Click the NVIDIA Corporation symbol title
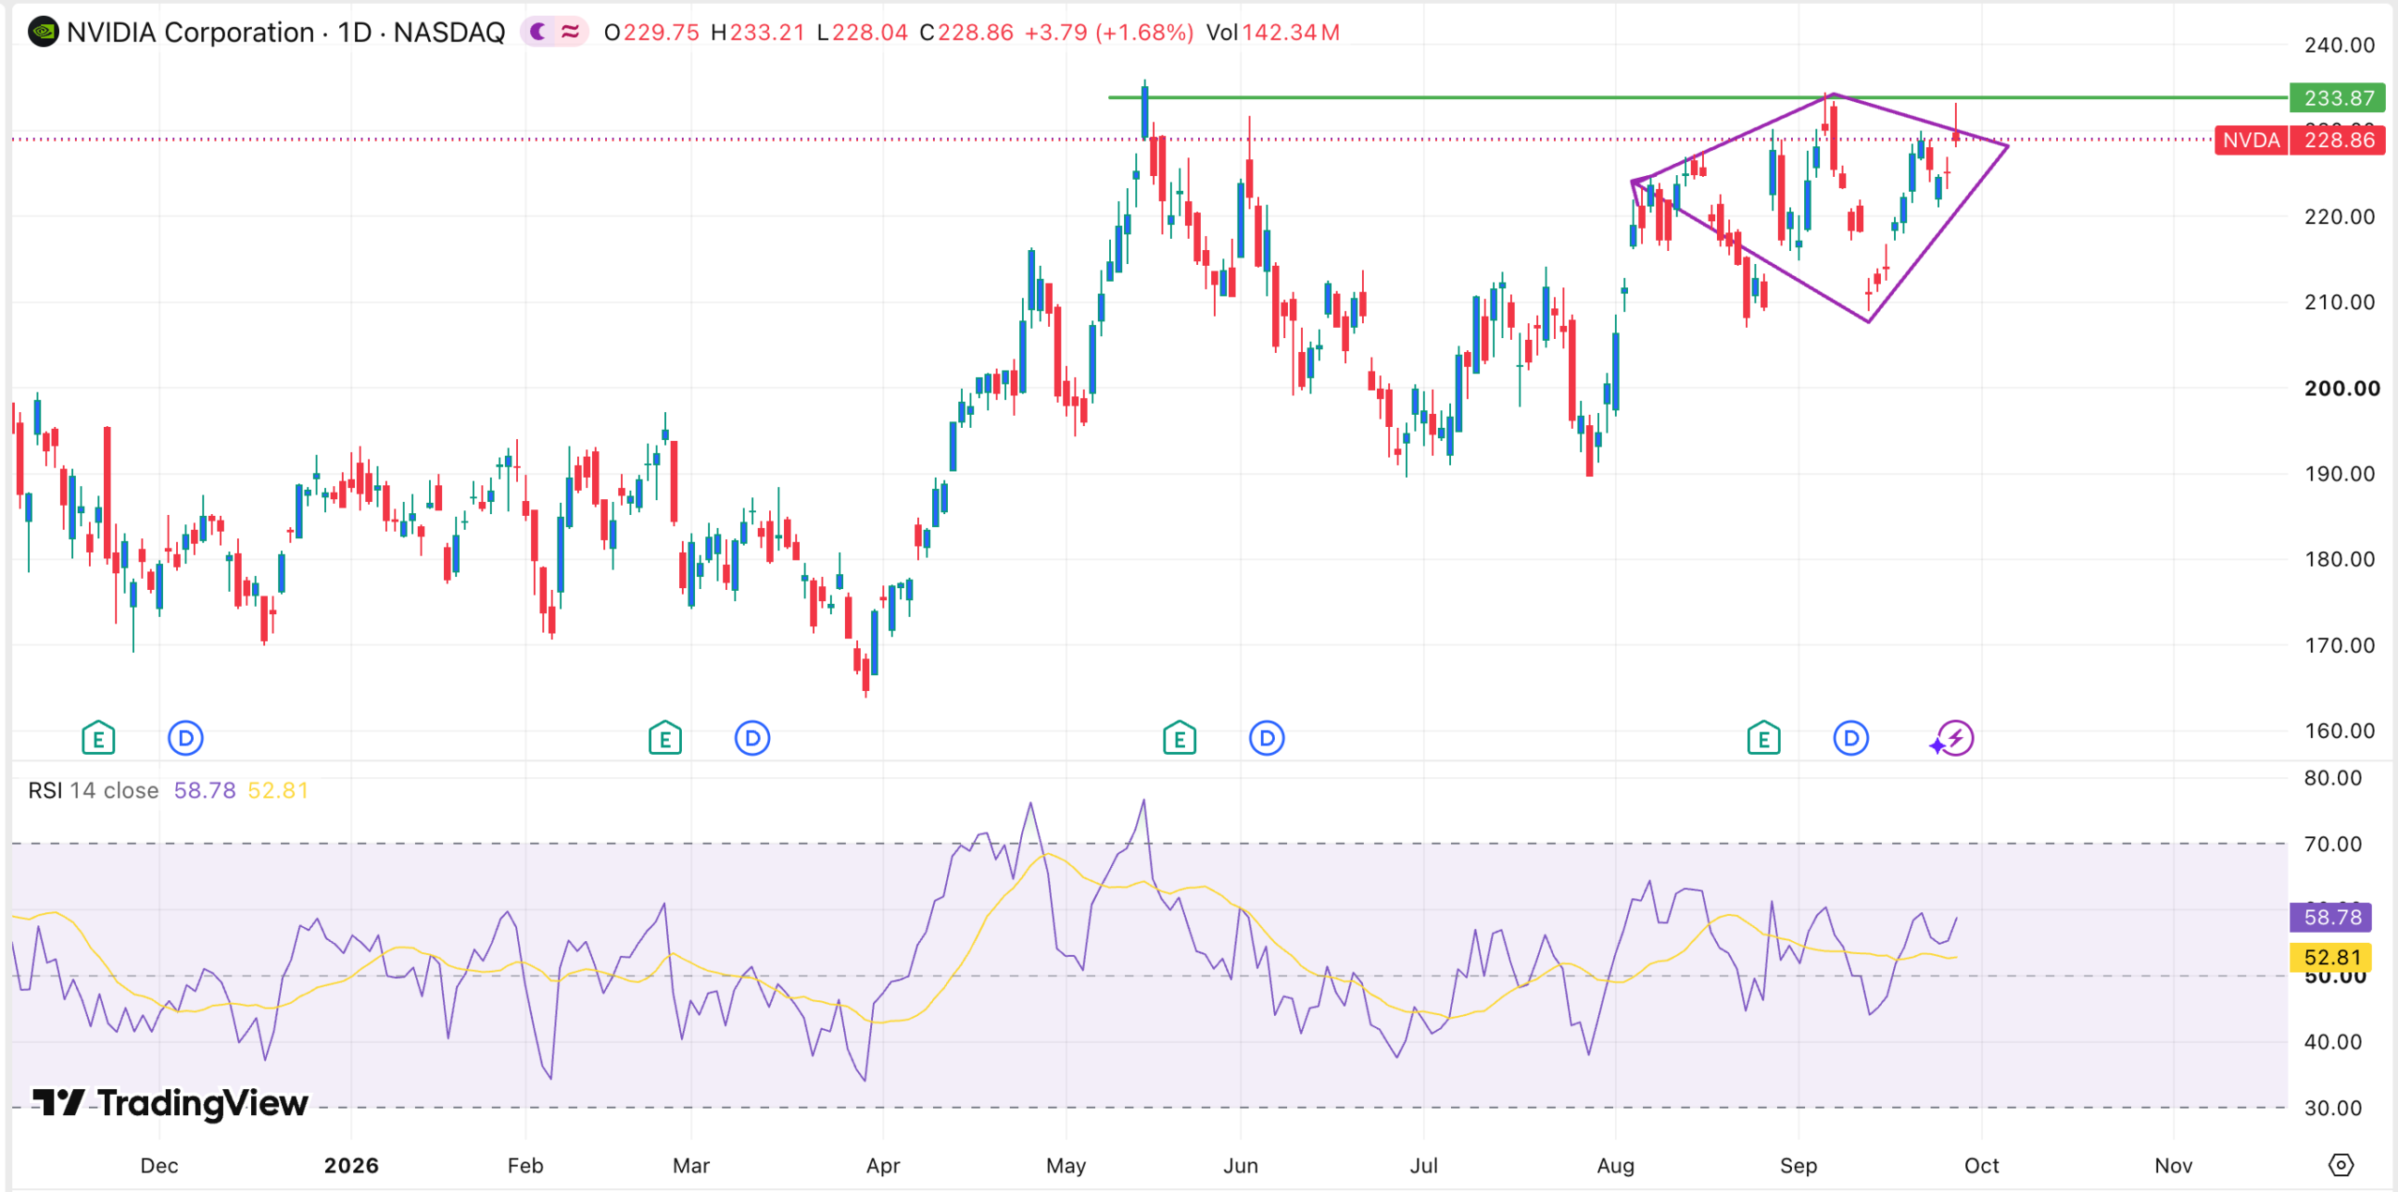 [190, 33]
